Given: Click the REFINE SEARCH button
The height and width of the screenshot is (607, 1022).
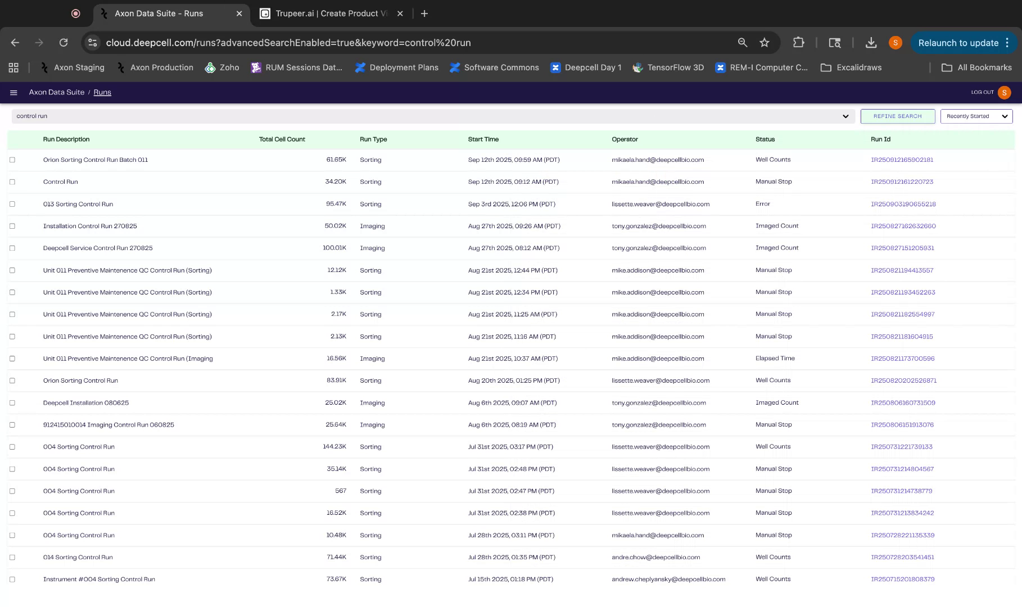Looking at the screenshot, I should coord(897,116).
